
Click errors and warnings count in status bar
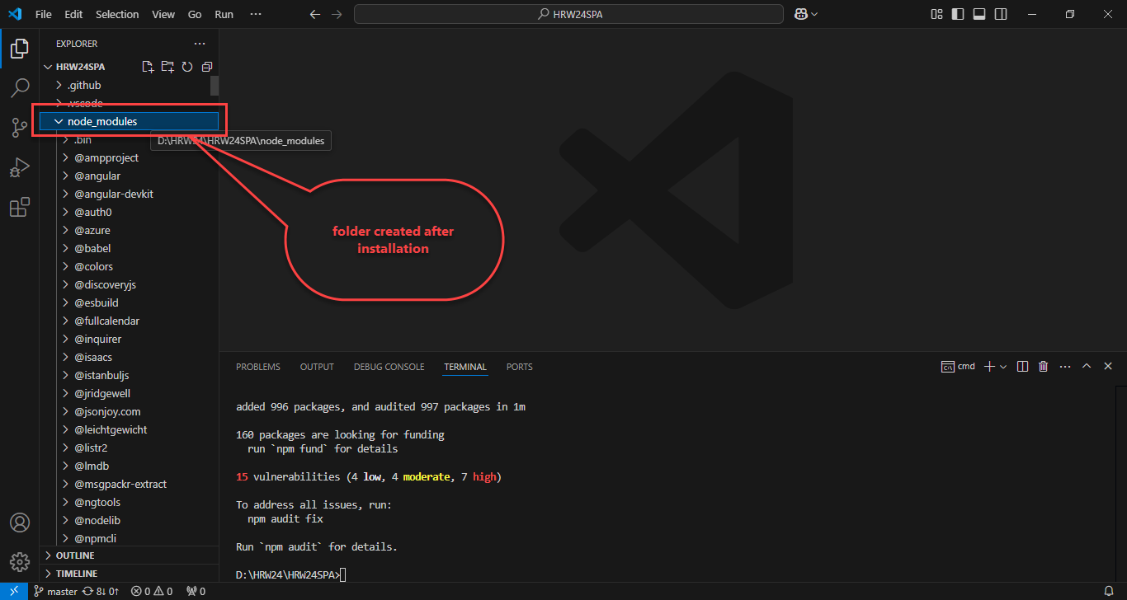152,591
